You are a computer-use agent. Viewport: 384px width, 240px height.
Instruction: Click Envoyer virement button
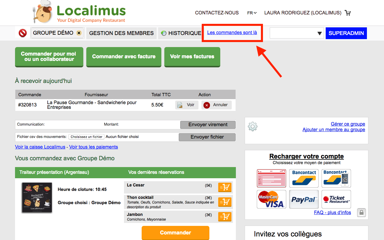(x=208, y=125)
